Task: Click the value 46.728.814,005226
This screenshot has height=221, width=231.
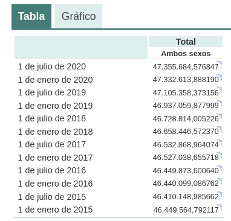Action: 186,119
